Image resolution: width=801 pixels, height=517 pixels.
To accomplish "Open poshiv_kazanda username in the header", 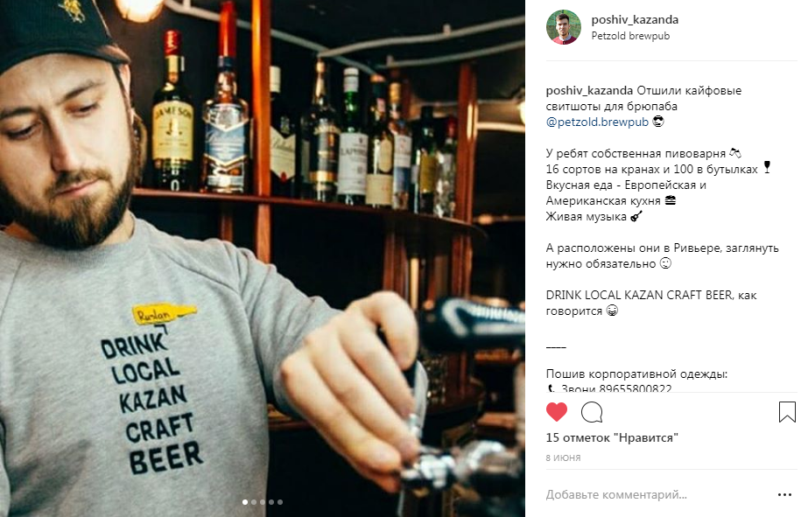I will [635, 19].
